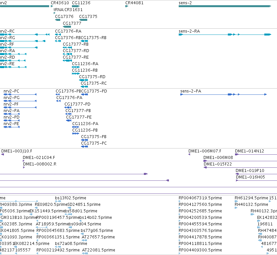Select the CG17376-PA protein label

click(69, 98)
